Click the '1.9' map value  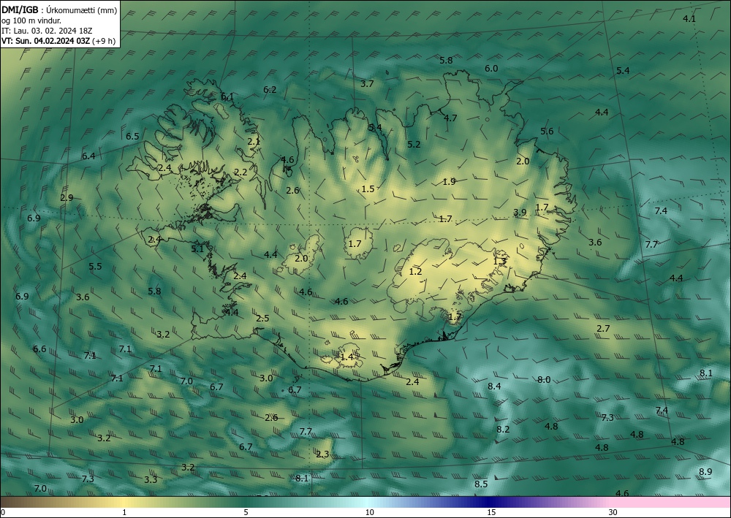[449, 182]
